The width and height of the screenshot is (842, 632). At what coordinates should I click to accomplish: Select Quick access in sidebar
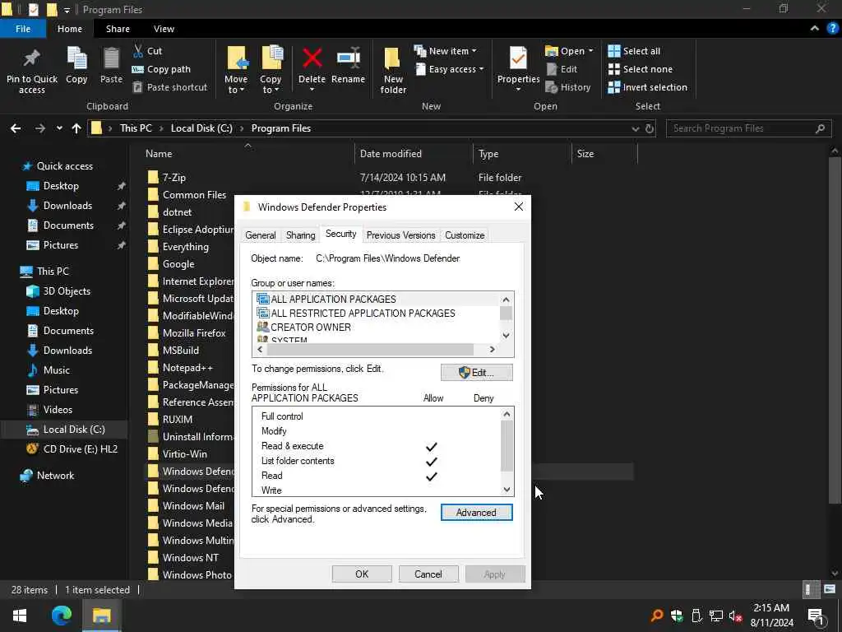click(x=64, y=166)
